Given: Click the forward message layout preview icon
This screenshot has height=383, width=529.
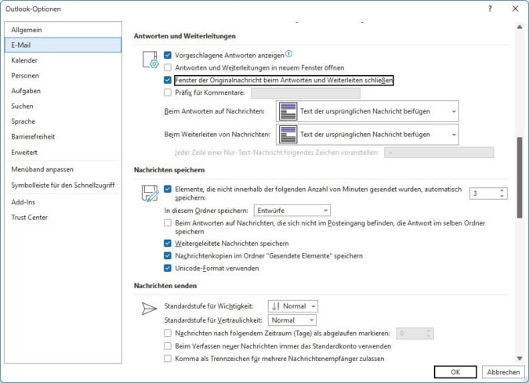Looking at the screenshot, I should tap(288, 135).
